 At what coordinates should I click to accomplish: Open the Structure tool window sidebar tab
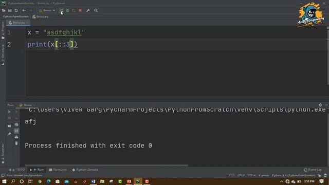tap(3, 55)
